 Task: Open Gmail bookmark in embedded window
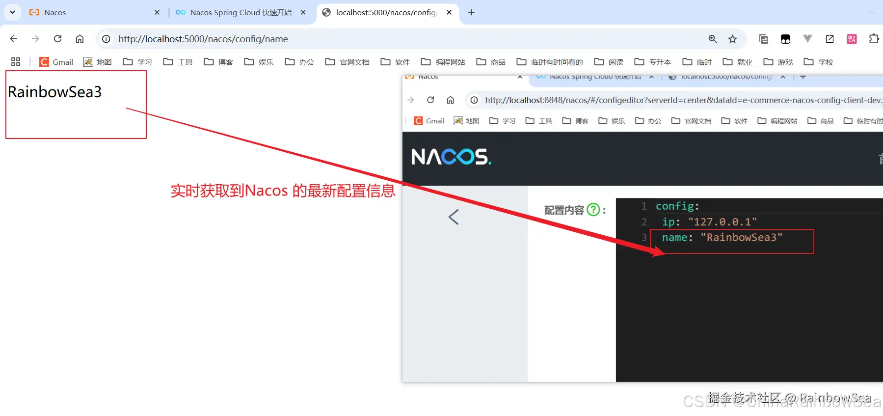click(x=429, y=121)
